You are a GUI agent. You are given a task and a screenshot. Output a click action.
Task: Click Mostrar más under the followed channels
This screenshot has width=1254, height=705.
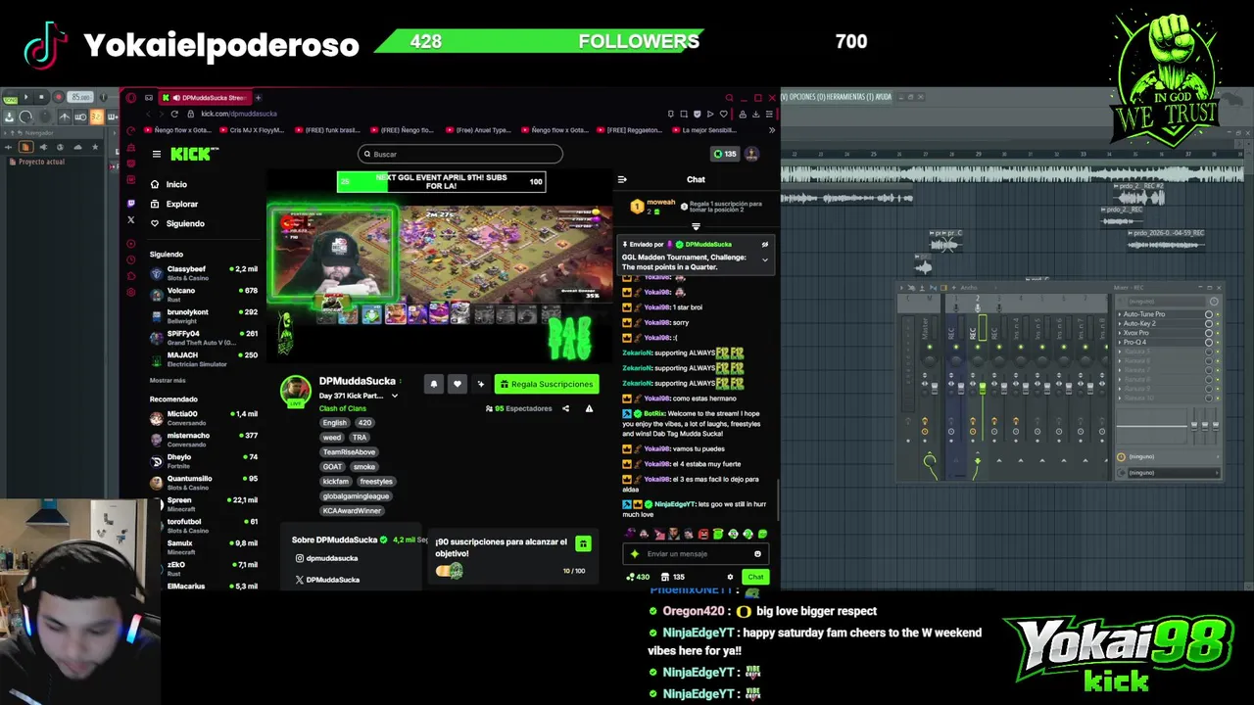(168, 380)
